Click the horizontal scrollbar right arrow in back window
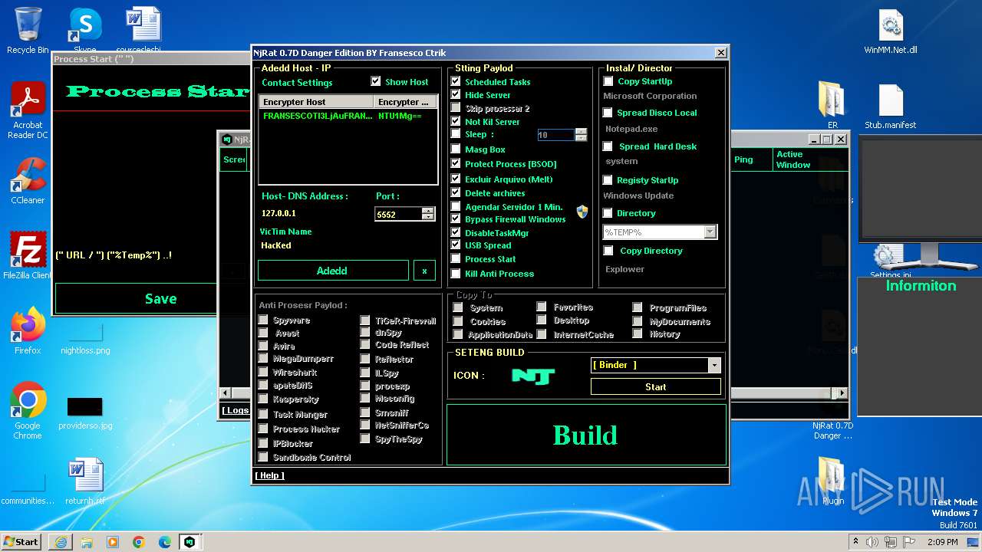This screenshot has width=982, height=552. tap(842, 393)
